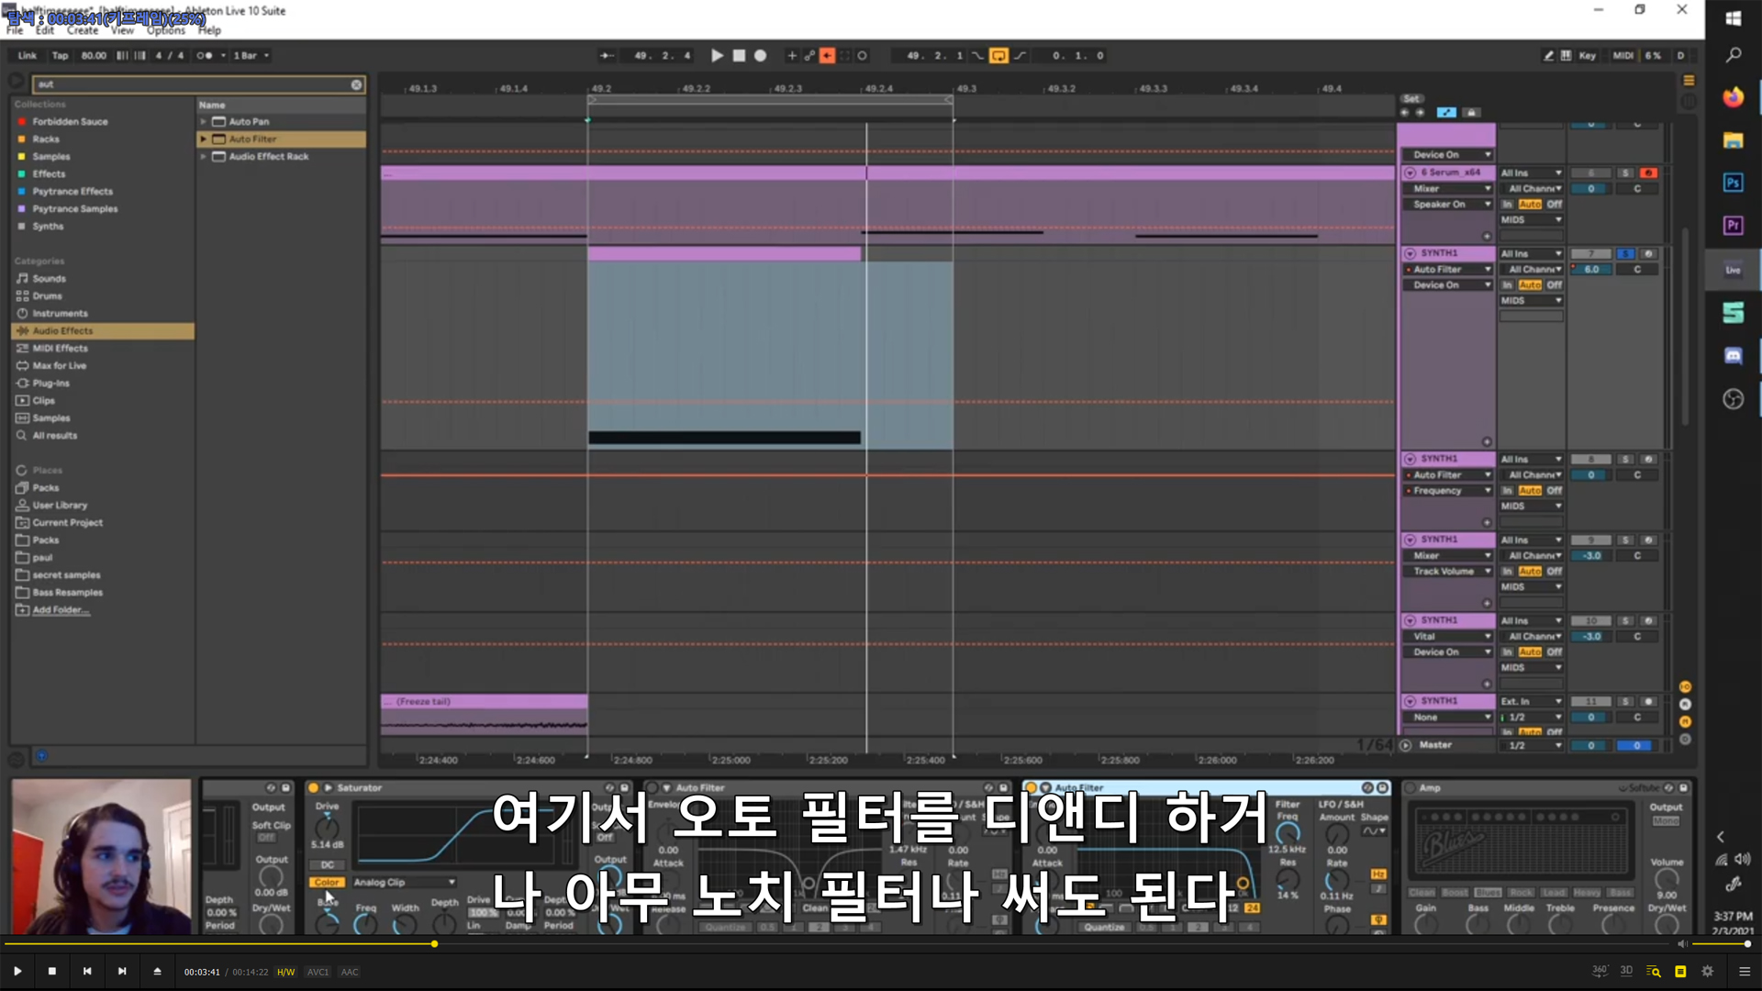This screenshot has width=1762, height=991.
Task: Enable the Follow button in control bar
Action: pos(607,56)
